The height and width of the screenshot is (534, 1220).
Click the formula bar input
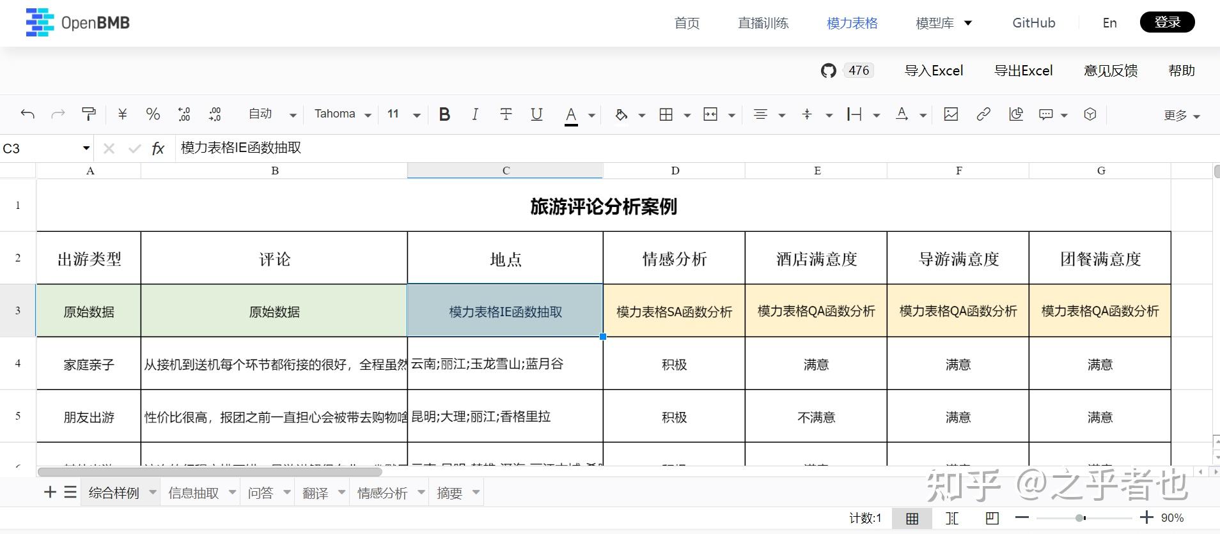click(x=697, y=148)
